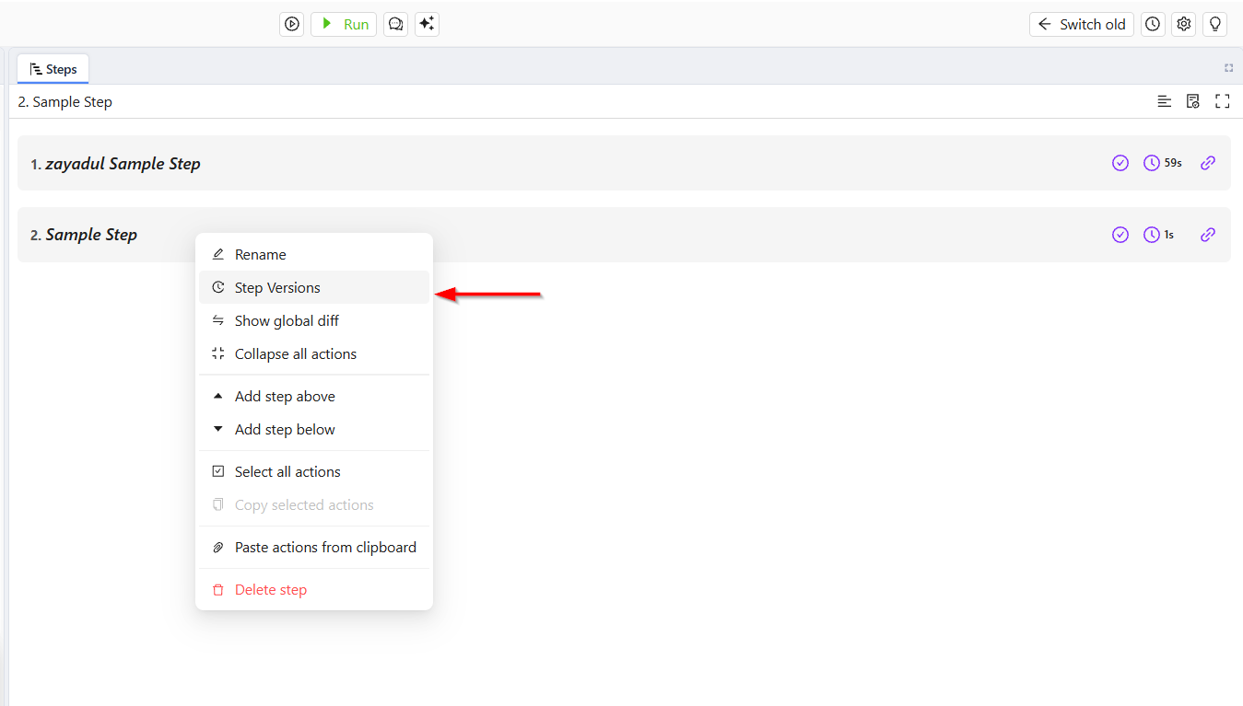Screen dimensions: 1243x706
Task: Open the history clock icon near Switch old
Action: pyautogui.click(x=1153, y=25)
